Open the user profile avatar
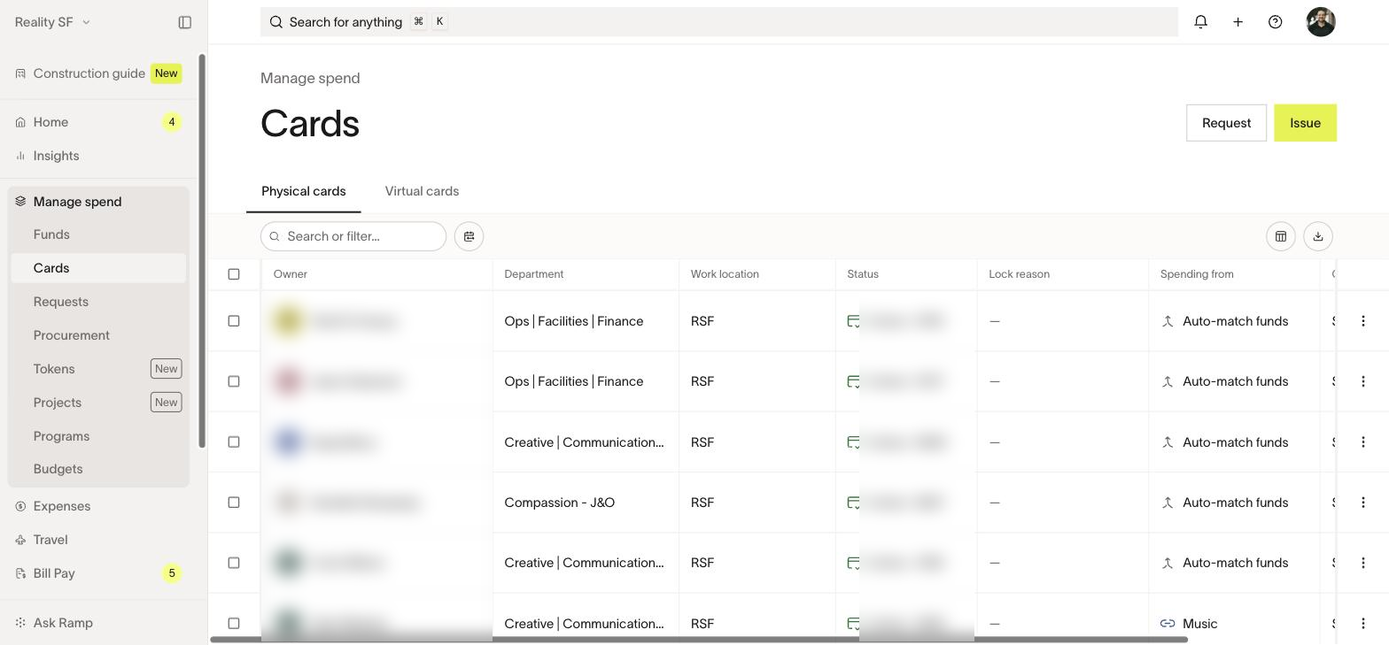 point(1321,22)
